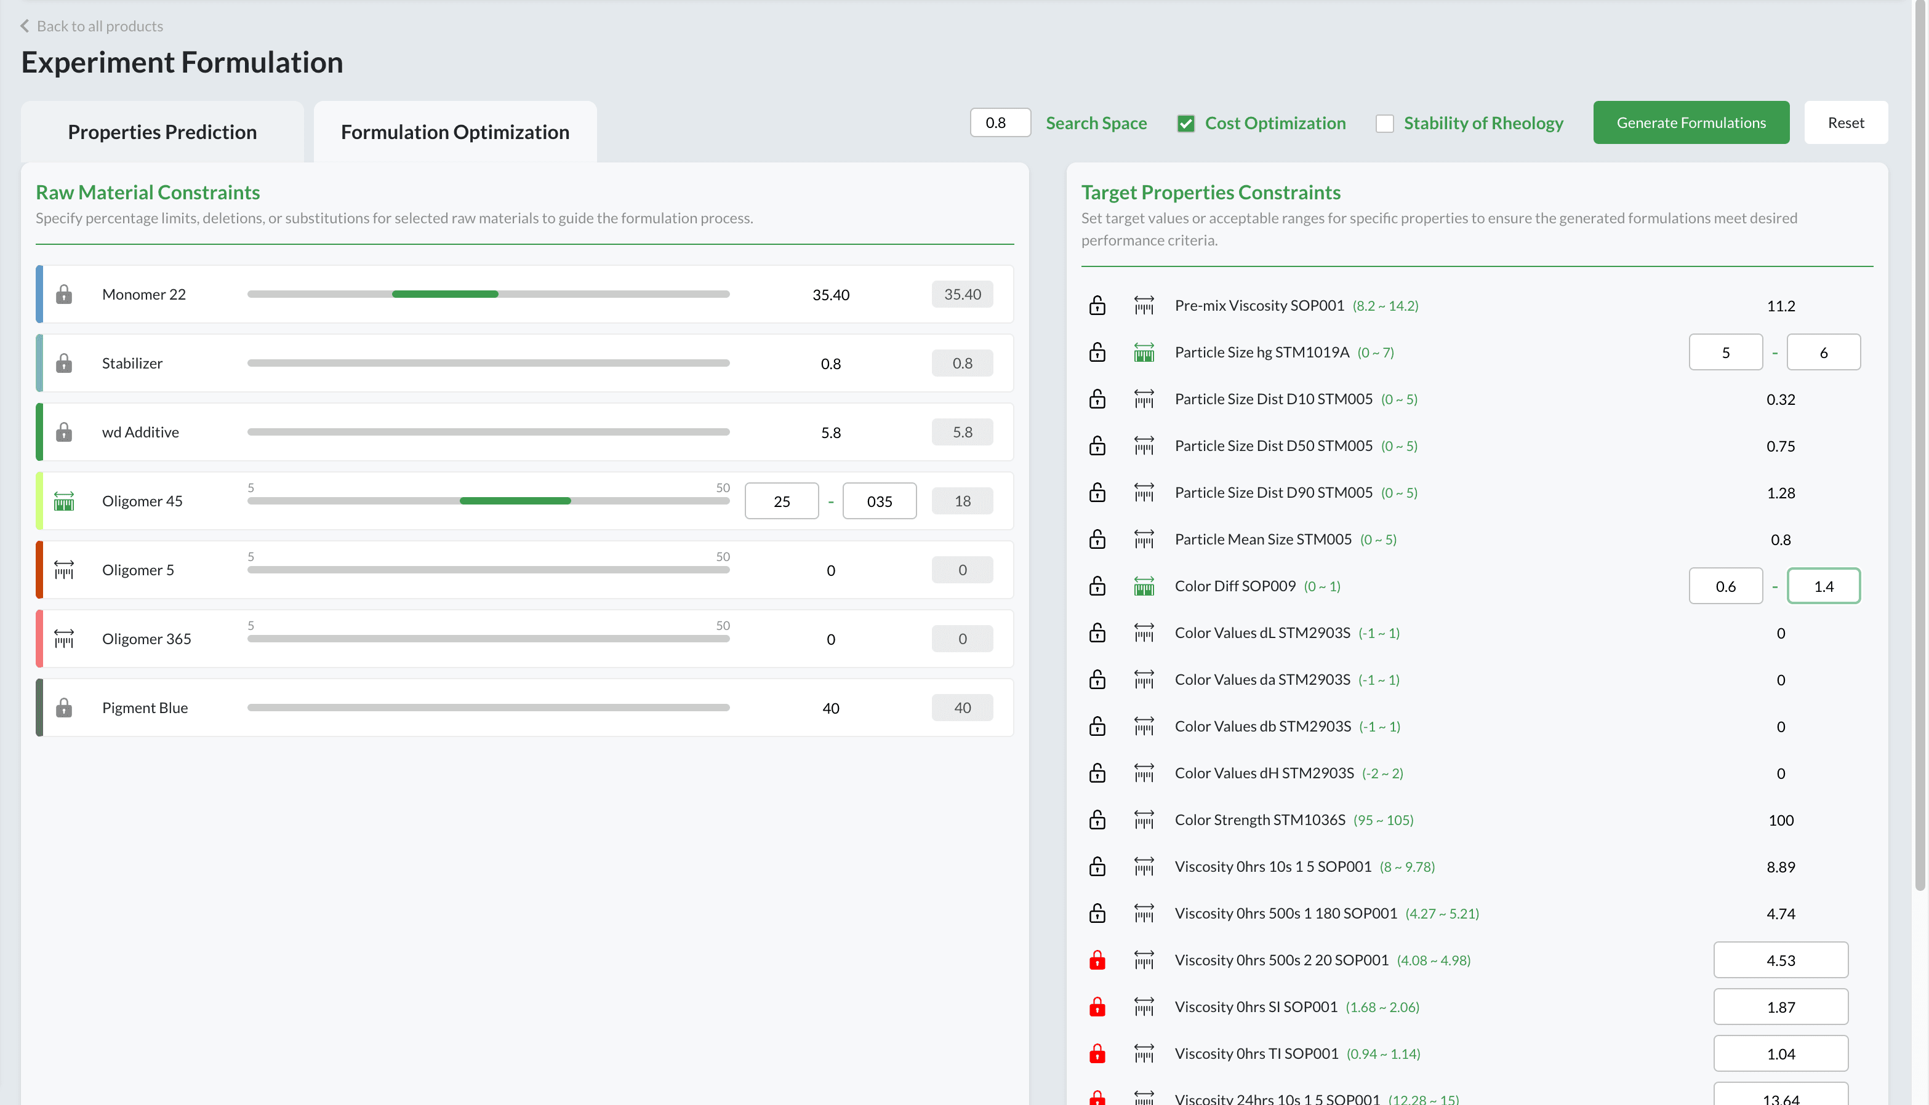Lock the Pre-mix Viscosity SOP001 property
Viewport: 1929px width, 1105px height.
[x=1097, y=306]
